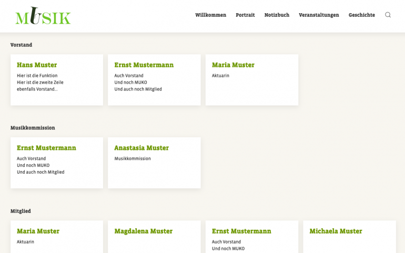
Task: Open the Notizbuch menu item
Action: coord(277,15)
